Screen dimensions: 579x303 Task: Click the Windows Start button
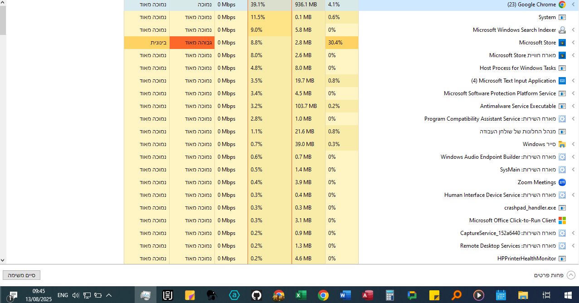pyautogui.click(x=568, y=295)
